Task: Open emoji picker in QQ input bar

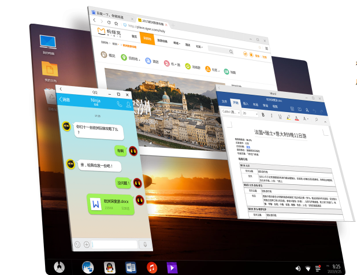Action: 77,244
